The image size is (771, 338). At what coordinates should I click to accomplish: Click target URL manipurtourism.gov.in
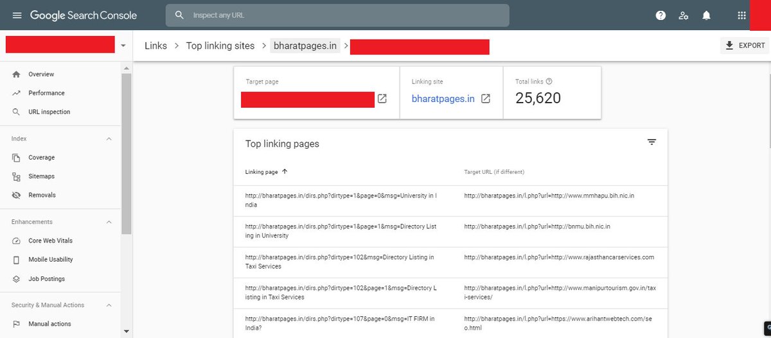(x=560, y=292)
